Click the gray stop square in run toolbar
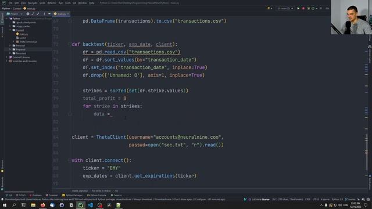The image size is (372, 209). tap(321, 8)
